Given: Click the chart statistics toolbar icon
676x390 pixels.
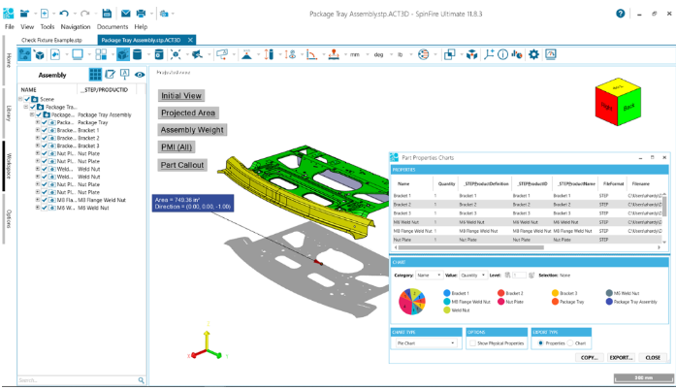Looking at the screenshot, I should (517, 54).
